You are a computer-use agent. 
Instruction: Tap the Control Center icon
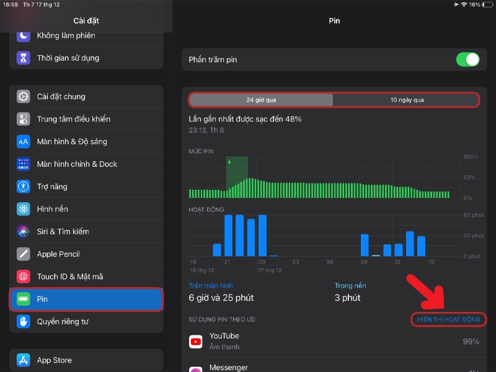pyautogui.click(x=24, y=119)
